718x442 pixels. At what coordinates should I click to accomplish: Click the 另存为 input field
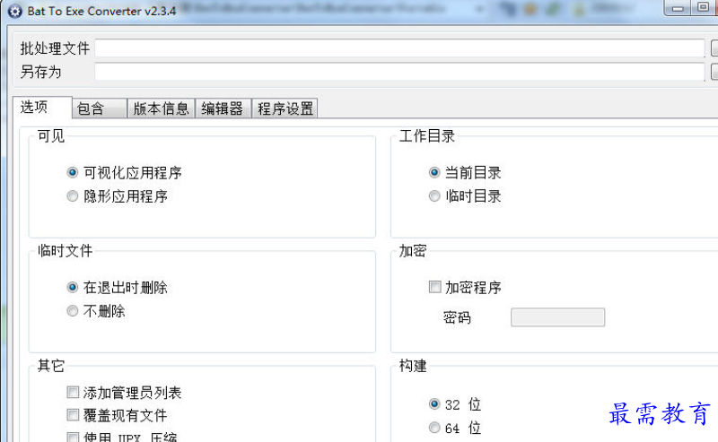399,72
